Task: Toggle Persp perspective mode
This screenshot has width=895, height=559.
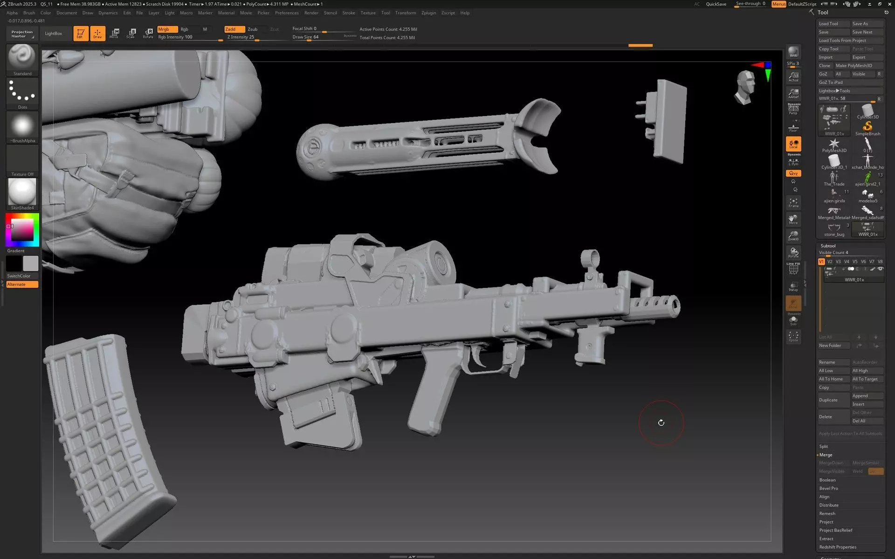Action: (793, 109)
